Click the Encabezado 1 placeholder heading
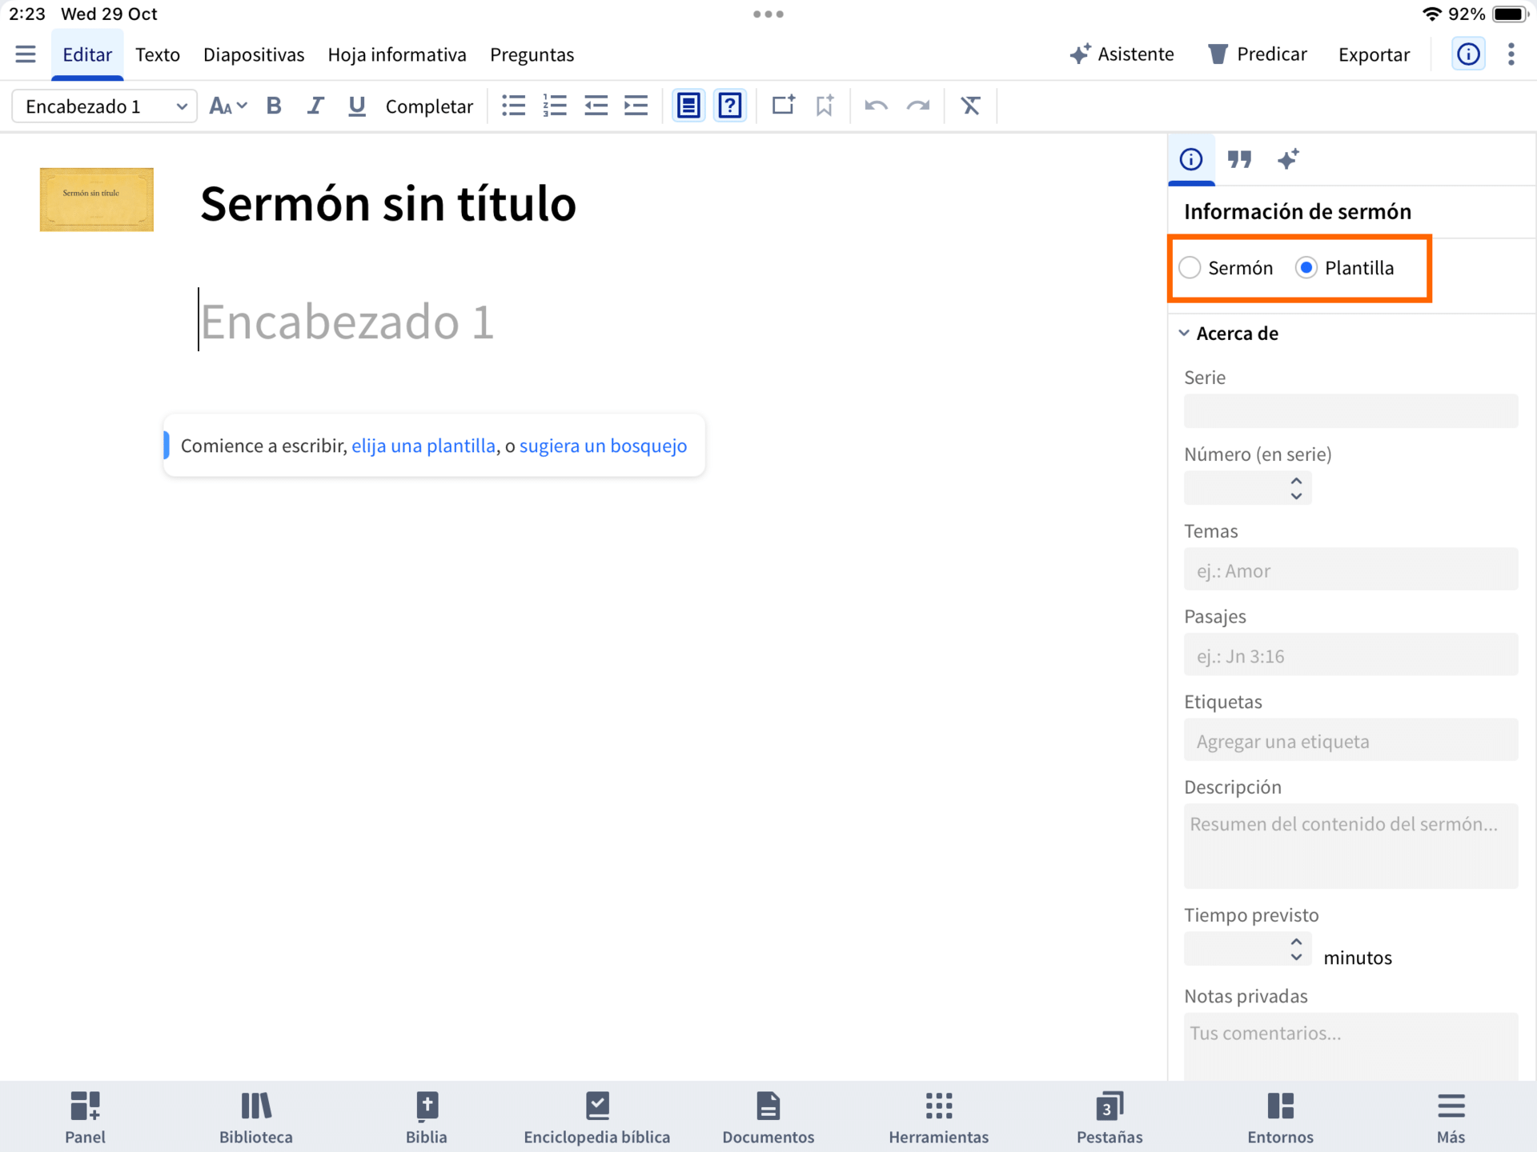Viewport: 1537px width, 1152px height. tap(347, 322)
